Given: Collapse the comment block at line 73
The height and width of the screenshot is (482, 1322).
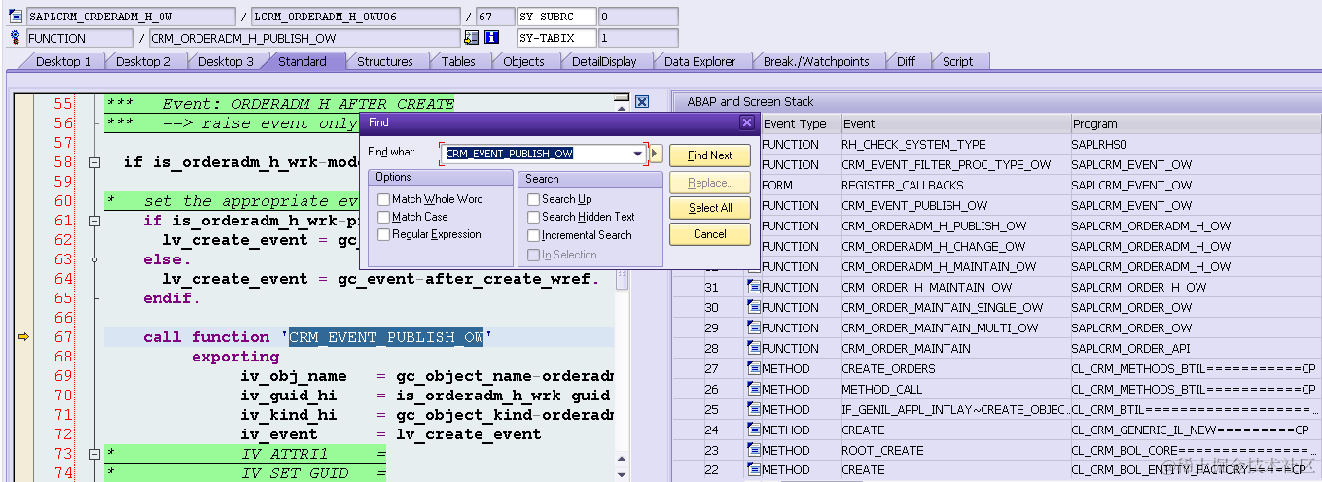Looking at the screenshot, I should coord(94,454).
